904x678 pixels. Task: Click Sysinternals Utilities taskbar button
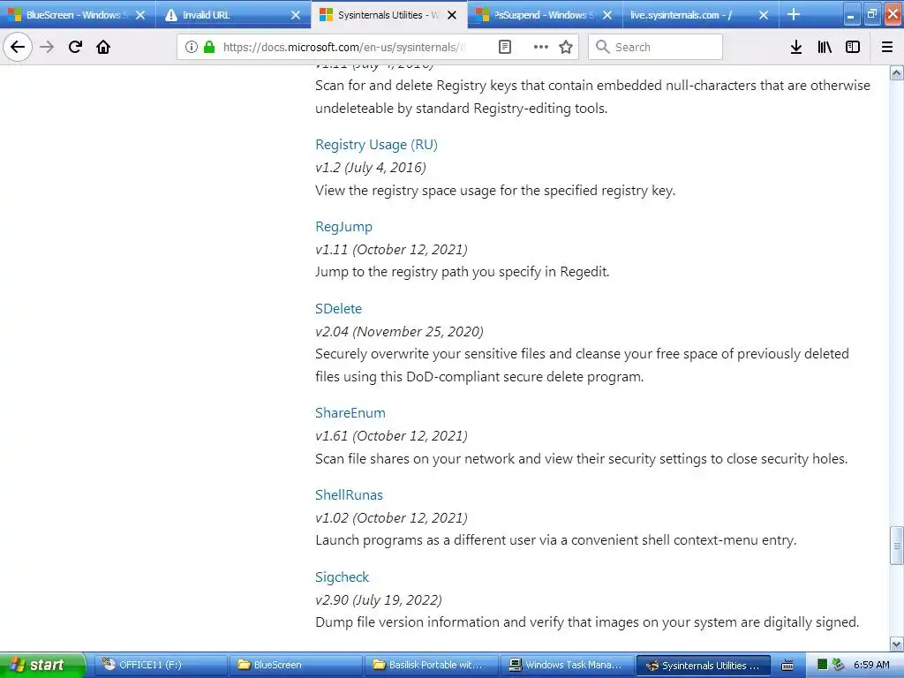pyautogui.click(x=703, y=665)
